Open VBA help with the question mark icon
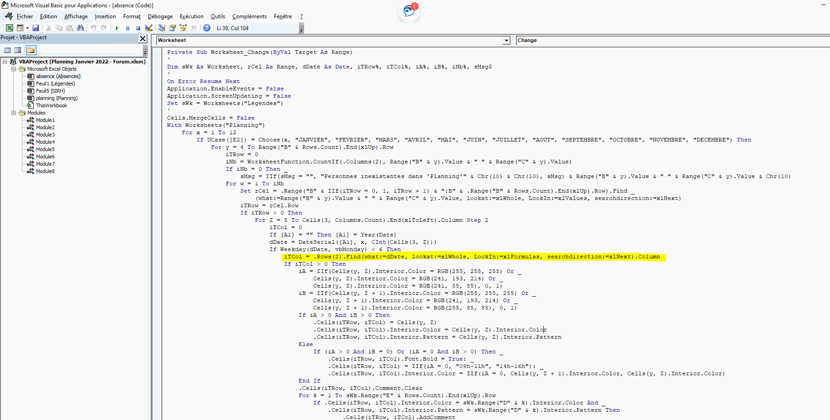Viewport: 830px width, 420px height. 207,28
